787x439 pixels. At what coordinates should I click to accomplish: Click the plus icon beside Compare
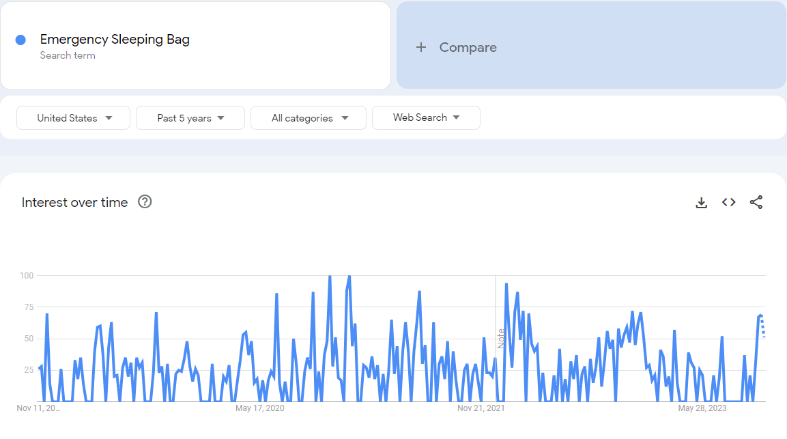[x=421, y=47]
